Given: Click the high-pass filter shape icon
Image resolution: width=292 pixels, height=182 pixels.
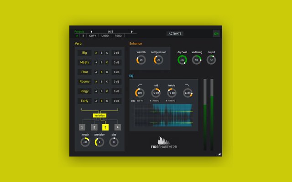Looking at the screenshot, I should (x=140, y=86).
